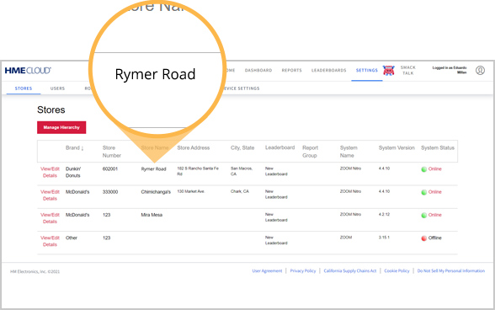Open View/Edit Details for Mira Mesa
The width and height of the screenshot is (495, 310).
(x=50, y=218)
